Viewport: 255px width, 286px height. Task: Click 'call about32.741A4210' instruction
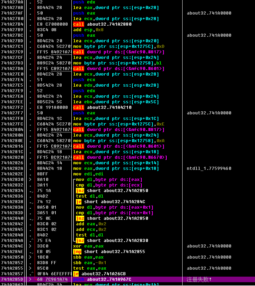pyautogui.click(x=102, y=107)
